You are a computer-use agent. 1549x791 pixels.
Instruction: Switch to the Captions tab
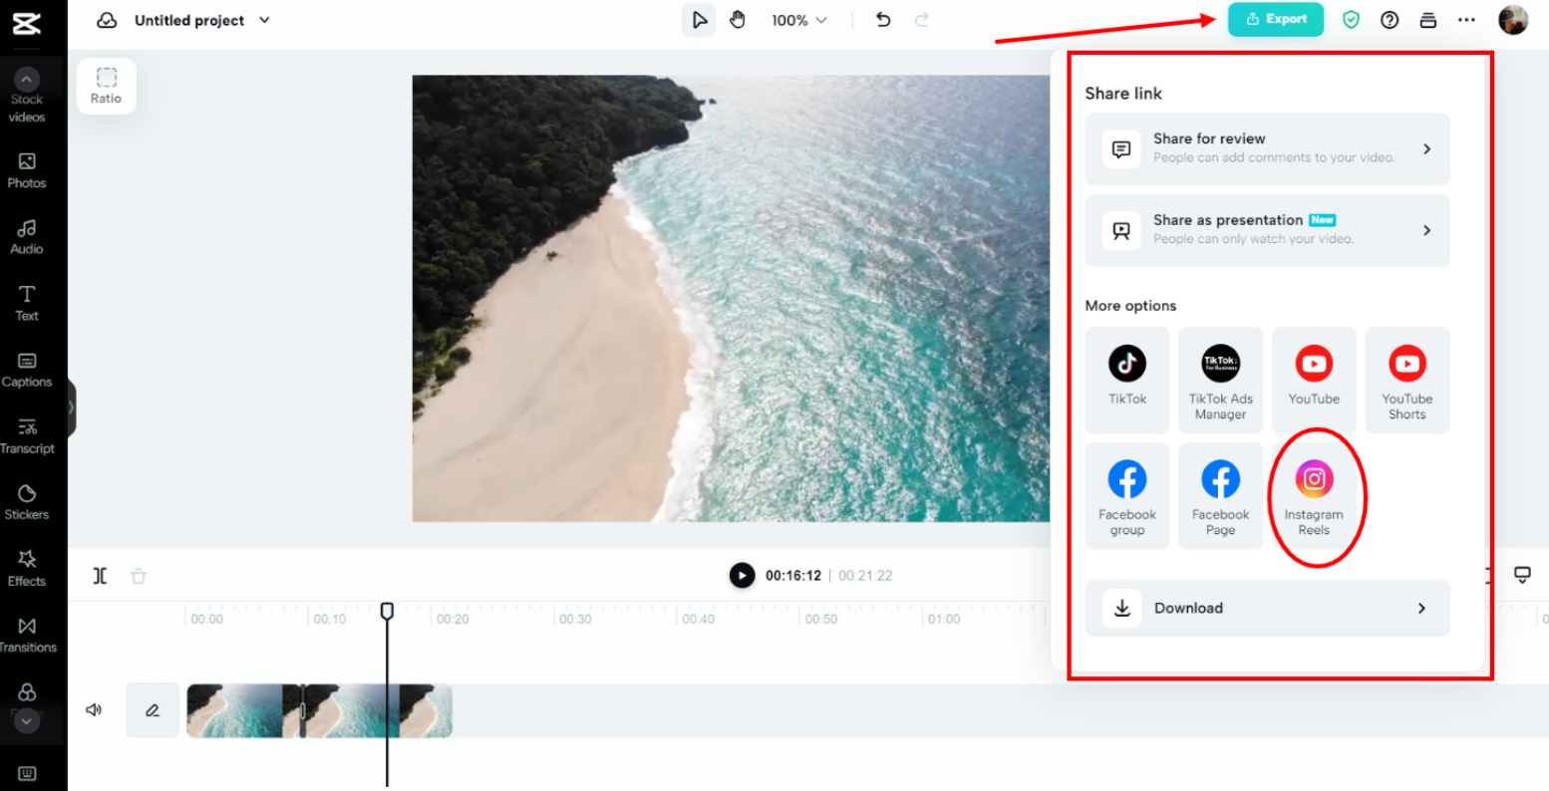point(27,369)
